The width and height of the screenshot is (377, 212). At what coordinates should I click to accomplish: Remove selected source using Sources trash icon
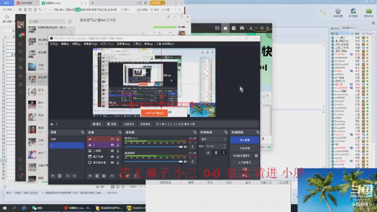(x=97, y=176)
